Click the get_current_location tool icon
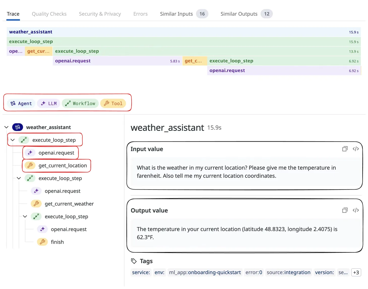The height and width of the screenshot is (289, 368). pos(30,165)
